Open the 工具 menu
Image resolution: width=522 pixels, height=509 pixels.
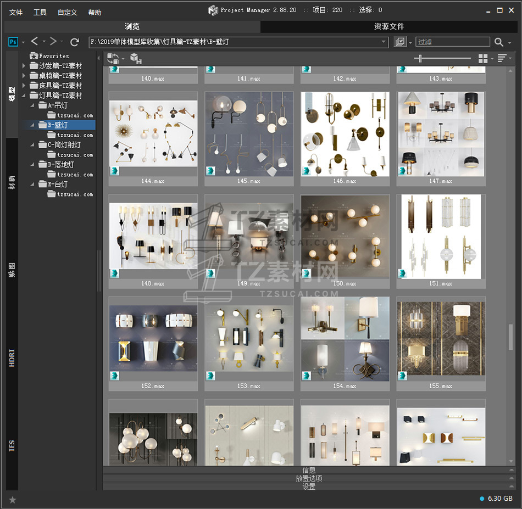pyautogui.click(x=40, y=12)
